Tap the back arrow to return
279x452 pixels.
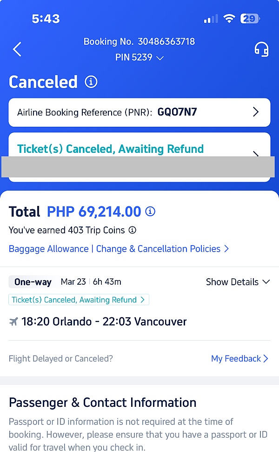click(x=16, y=49)
